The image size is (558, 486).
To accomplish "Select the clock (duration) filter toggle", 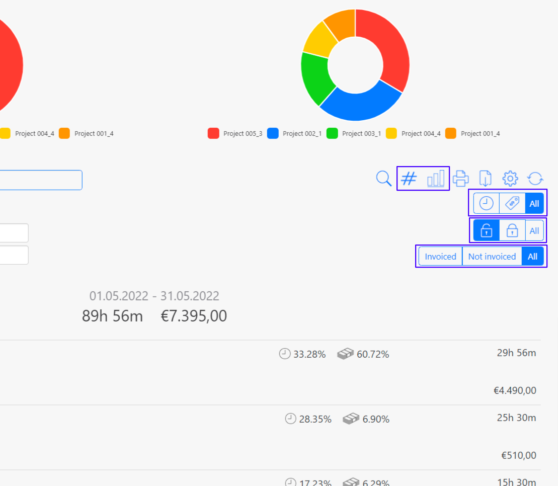I will (486, 203).
